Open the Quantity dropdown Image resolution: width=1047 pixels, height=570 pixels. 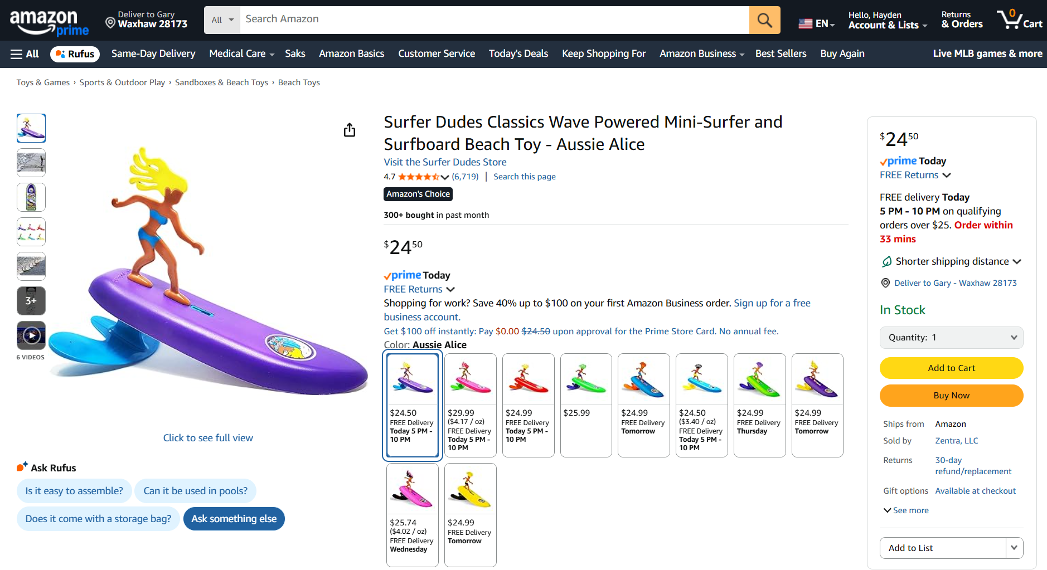951,338
